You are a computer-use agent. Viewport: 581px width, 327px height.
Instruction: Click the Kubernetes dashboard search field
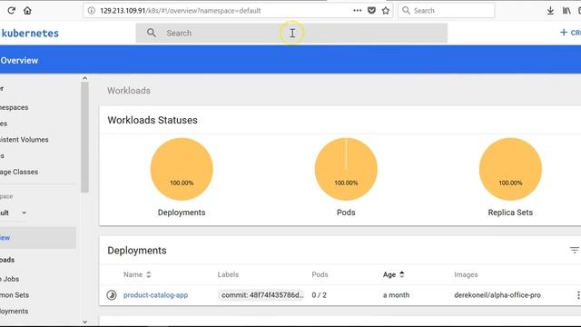click(291, 33)
